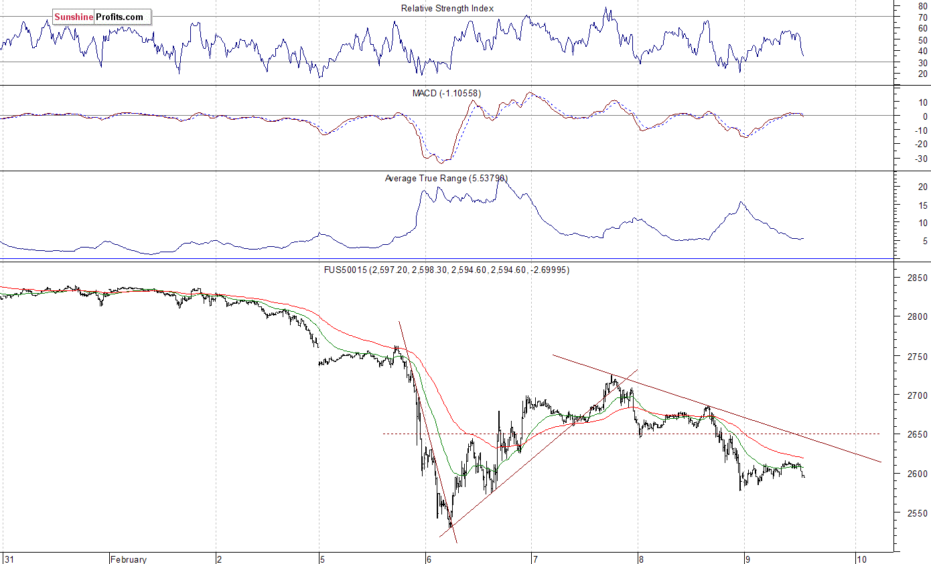931x564 pixels.
Task: Click the 5 date label on time axis
Action: [322, 559]
